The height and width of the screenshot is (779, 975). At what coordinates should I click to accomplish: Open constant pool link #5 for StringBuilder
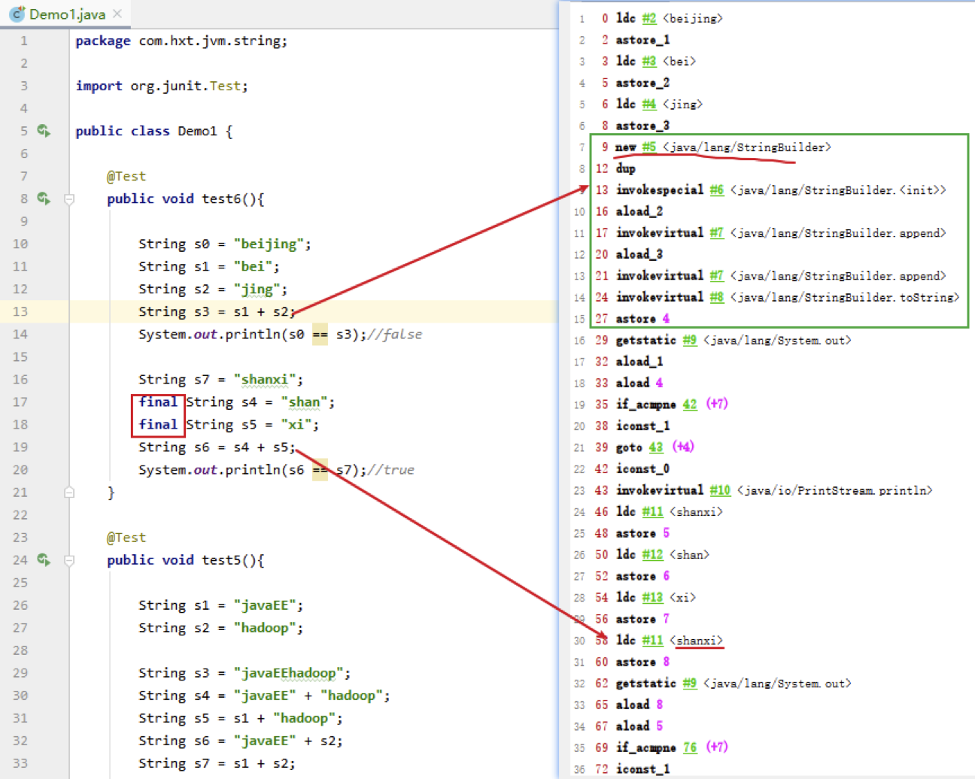(x=649, y=147)
